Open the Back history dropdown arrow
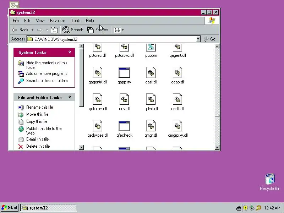The image size is (284, 213). pyautogui.click(x=32, y=30)
